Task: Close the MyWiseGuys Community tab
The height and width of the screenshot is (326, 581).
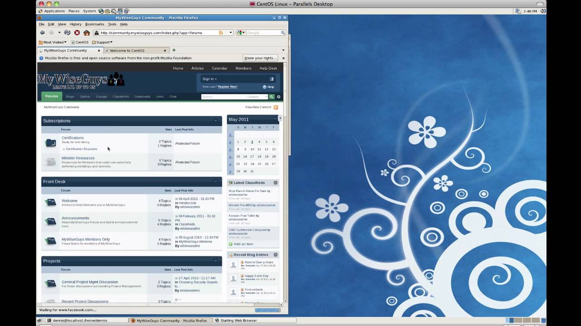Action: 99,50
